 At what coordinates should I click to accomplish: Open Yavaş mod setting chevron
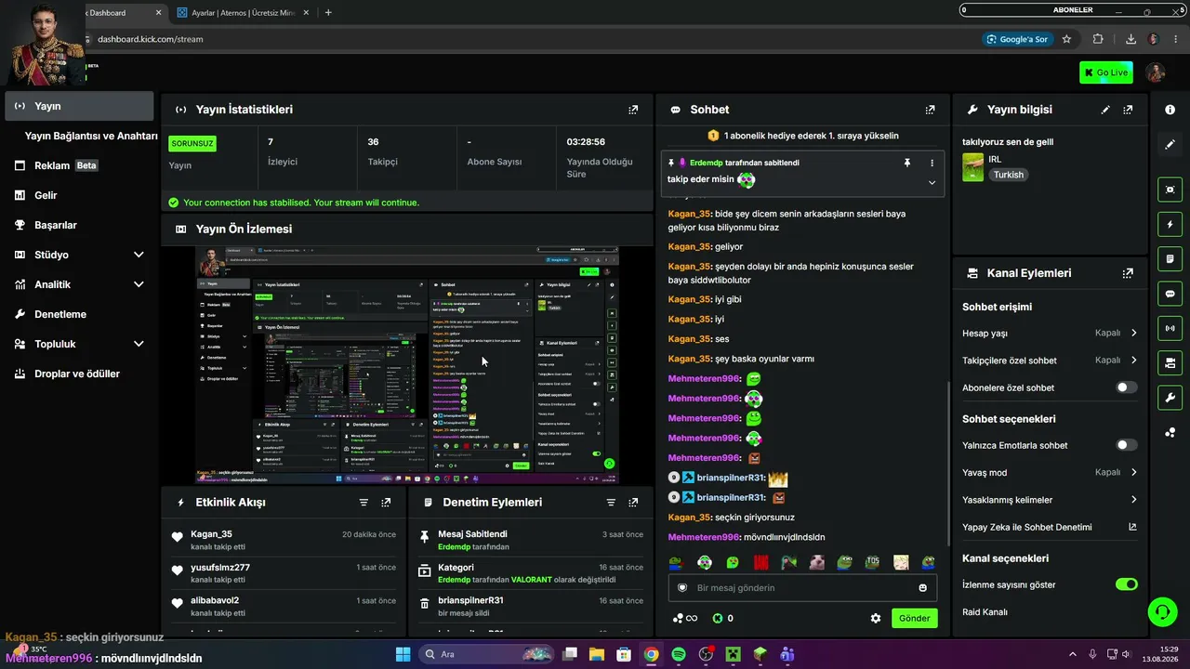(x=1133, y=472)
